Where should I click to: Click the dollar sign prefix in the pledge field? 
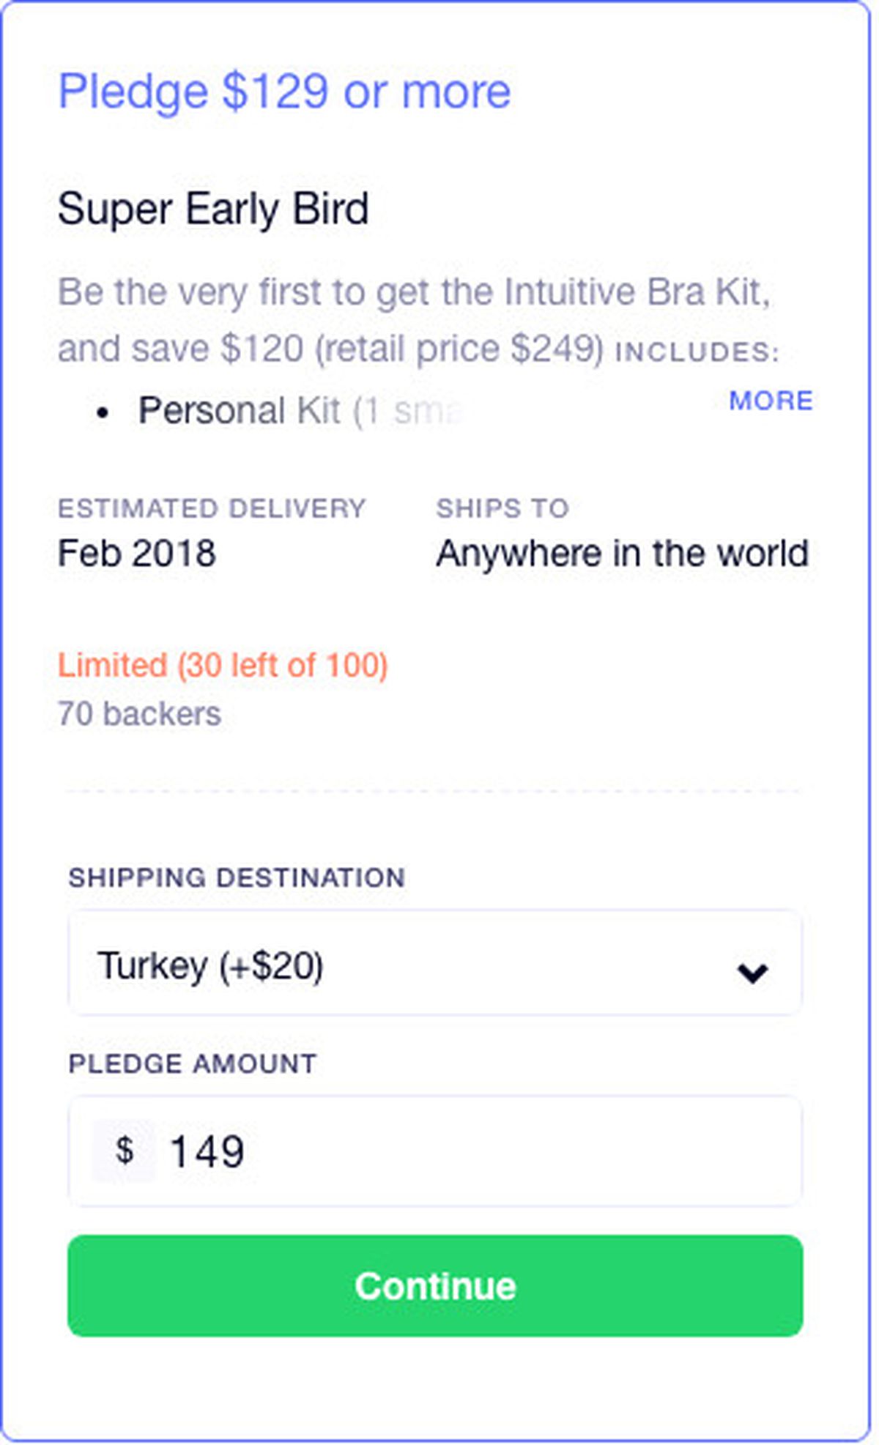coord(124,1150)
